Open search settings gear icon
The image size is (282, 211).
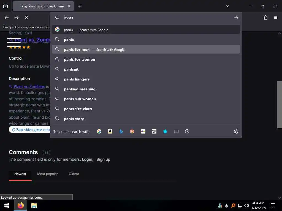[236, 131]
